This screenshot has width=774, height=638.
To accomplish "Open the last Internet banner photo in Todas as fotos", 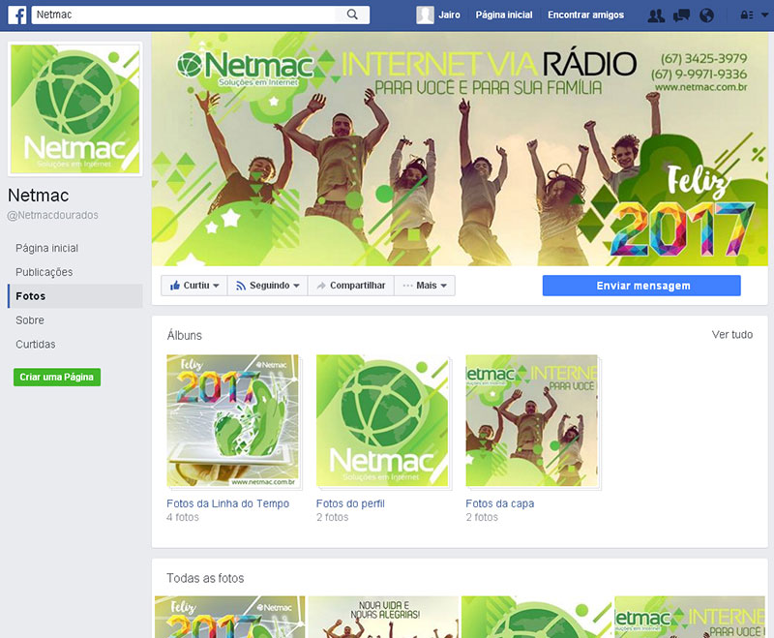I will (690, 617).
